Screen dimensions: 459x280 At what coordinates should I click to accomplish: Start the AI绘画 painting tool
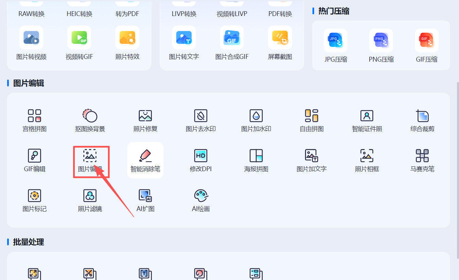point(201,200)
